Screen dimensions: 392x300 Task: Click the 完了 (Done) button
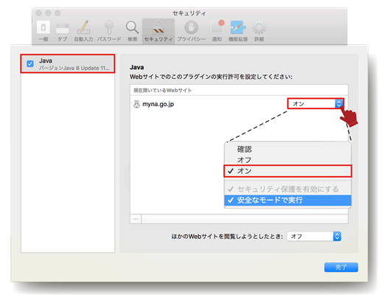click(x=341, y=268)
